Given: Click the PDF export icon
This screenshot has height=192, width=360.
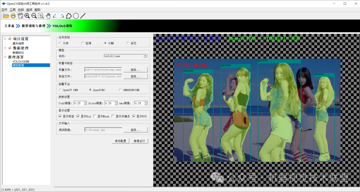Looking at the screenshot, I should (x=20, y=16).
